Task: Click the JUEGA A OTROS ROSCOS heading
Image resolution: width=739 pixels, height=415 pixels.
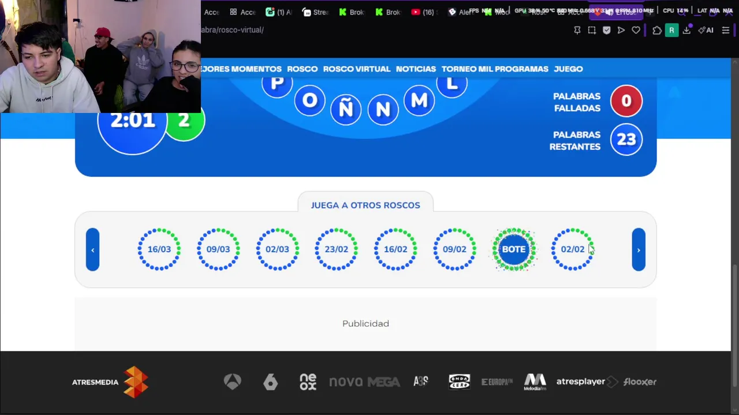Action: [x=365, y=205]
